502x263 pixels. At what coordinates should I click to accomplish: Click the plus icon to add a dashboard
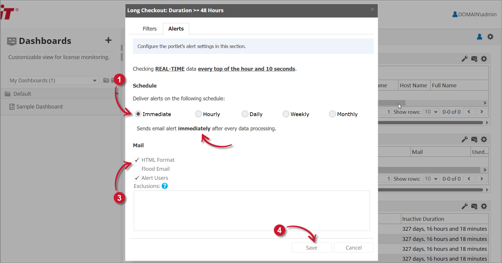click(x=108, y=40)
